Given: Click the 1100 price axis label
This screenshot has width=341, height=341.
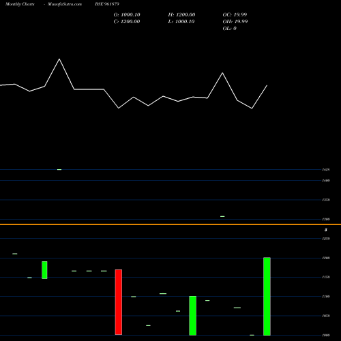Looking at the screenshot, I should pyautogui.click(x=326, y=297).
